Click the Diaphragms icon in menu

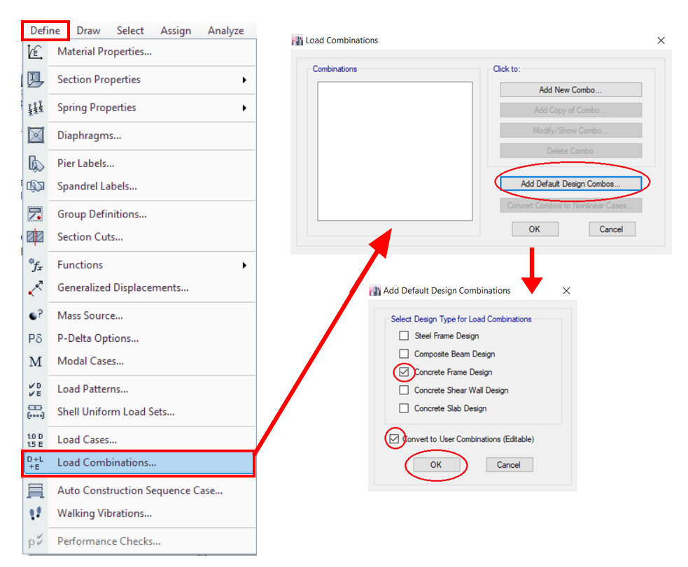(x=36, y=136)
